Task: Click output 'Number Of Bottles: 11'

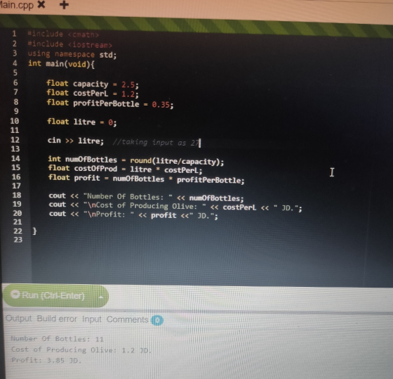Action: click(x=57, y=339)
